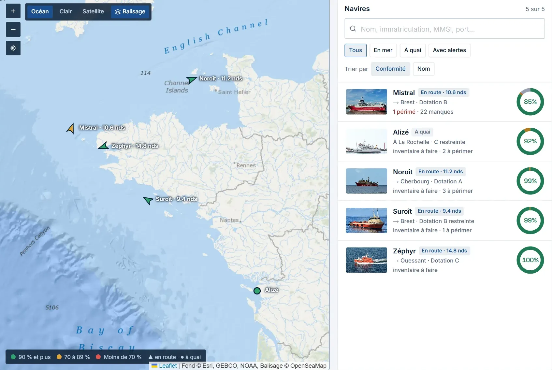Click Suroît's 99% compliance gauge
The width and height of the screenshot is (552, 370).
tap(530, 221)
